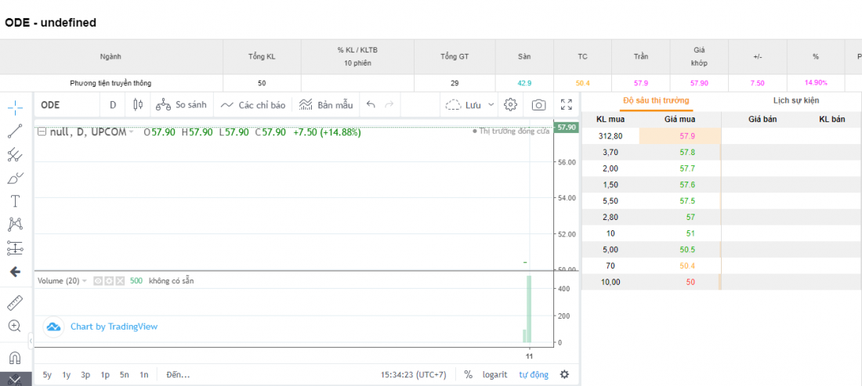Click the Lưu save cloud button
Screen dimensions: 862x386
463,105
